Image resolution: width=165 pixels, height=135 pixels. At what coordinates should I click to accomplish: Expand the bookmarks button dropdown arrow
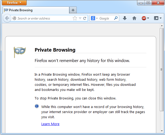(160, 18)
